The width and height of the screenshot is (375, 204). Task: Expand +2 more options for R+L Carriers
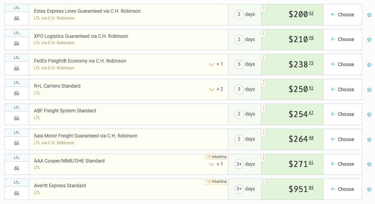coord(216,89)
